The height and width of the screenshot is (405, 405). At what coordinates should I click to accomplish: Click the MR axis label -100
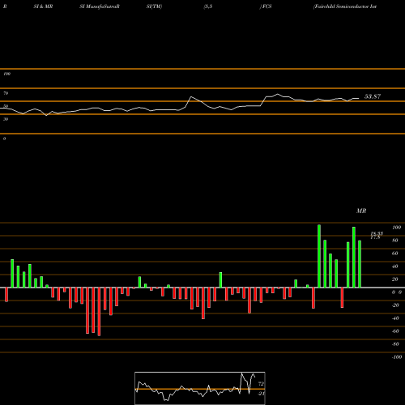tap(397, 357)
